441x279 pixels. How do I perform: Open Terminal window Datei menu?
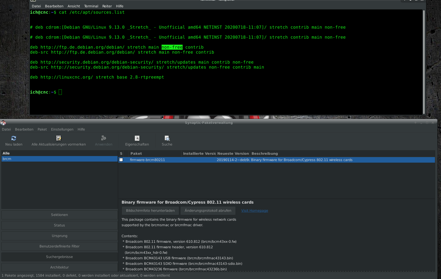36,6
